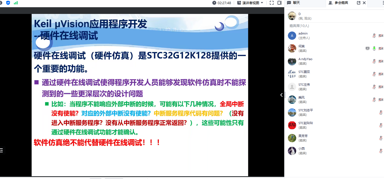Click the camera-off icon for AndyYao
This screenshot has height=179, width=384.
tap(381, 61)
